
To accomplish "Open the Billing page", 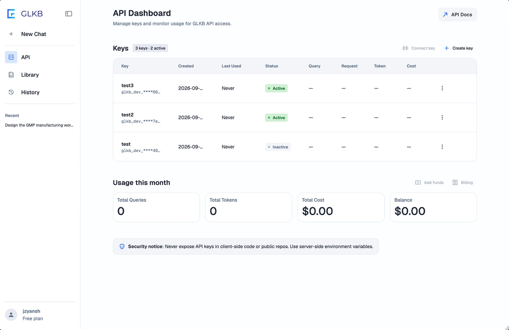I will click(463, 183).
